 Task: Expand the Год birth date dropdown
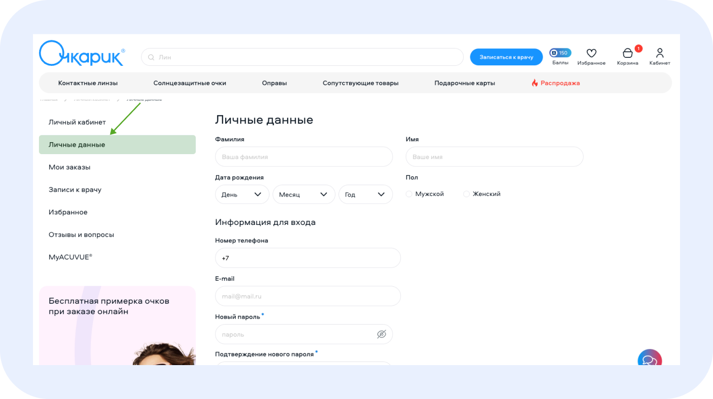pos(365,195)
